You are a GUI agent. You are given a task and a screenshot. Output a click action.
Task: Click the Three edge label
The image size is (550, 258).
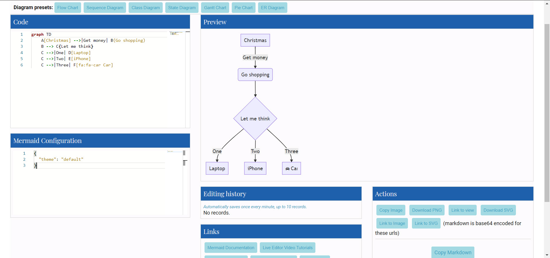(291, 151)
